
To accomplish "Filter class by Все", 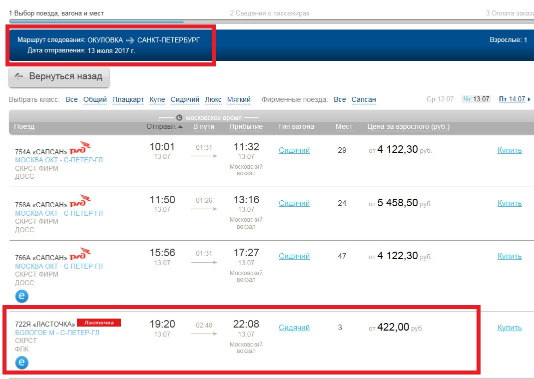I will tap(71, 99).
